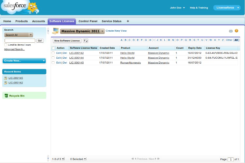Click the refresh list icon button
The height and width of the screenshot is (163, 245).
pos(86,41)
